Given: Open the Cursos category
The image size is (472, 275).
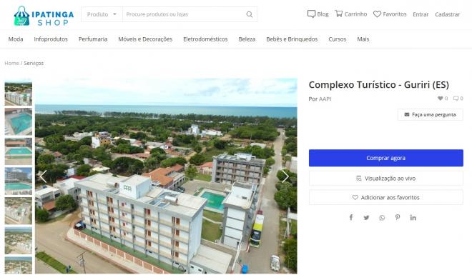Looking at the screenshot, I should pyautogui.click(x=337, y=39).
